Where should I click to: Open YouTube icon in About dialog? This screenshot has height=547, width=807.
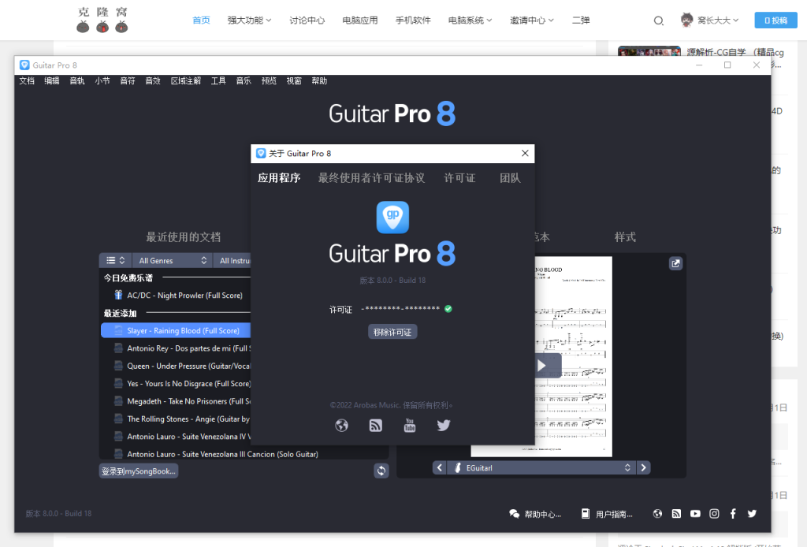coord(410,426)
